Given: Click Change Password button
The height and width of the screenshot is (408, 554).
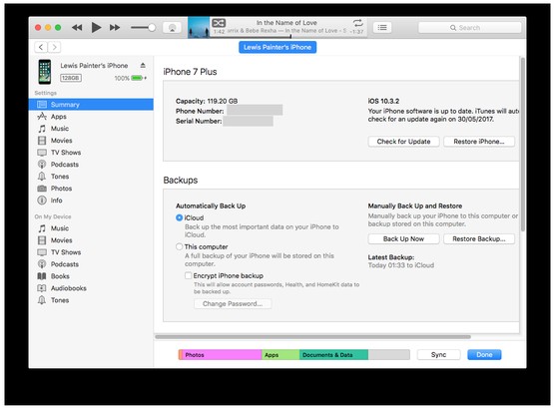Looking at the screenshot, I should pyautogui.click(x=233, y=304).
